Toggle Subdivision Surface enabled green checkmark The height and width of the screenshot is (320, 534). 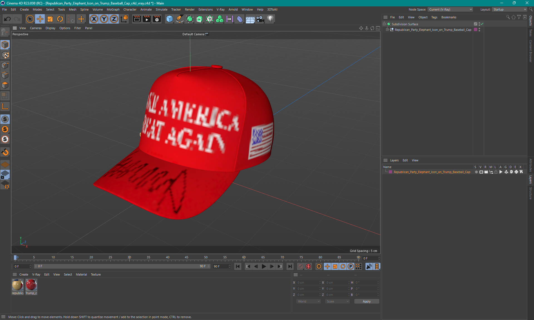click(x=482, y=24)
